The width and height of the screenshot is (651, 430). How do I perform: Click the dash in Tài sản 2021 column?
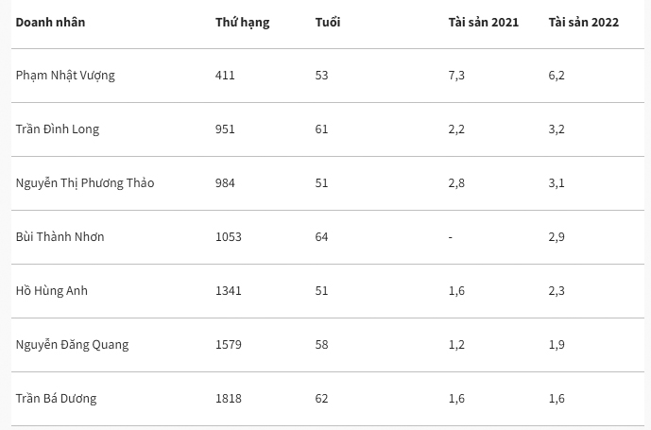pyautogui.click(x=451, y=237)
